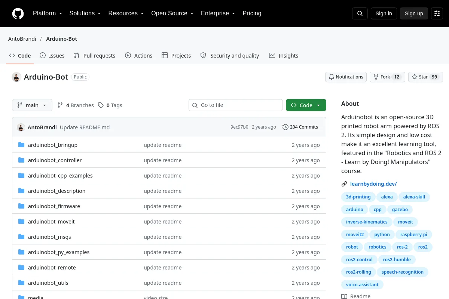Click the arduinobot_controller folder icon

[x=21, y=160]
